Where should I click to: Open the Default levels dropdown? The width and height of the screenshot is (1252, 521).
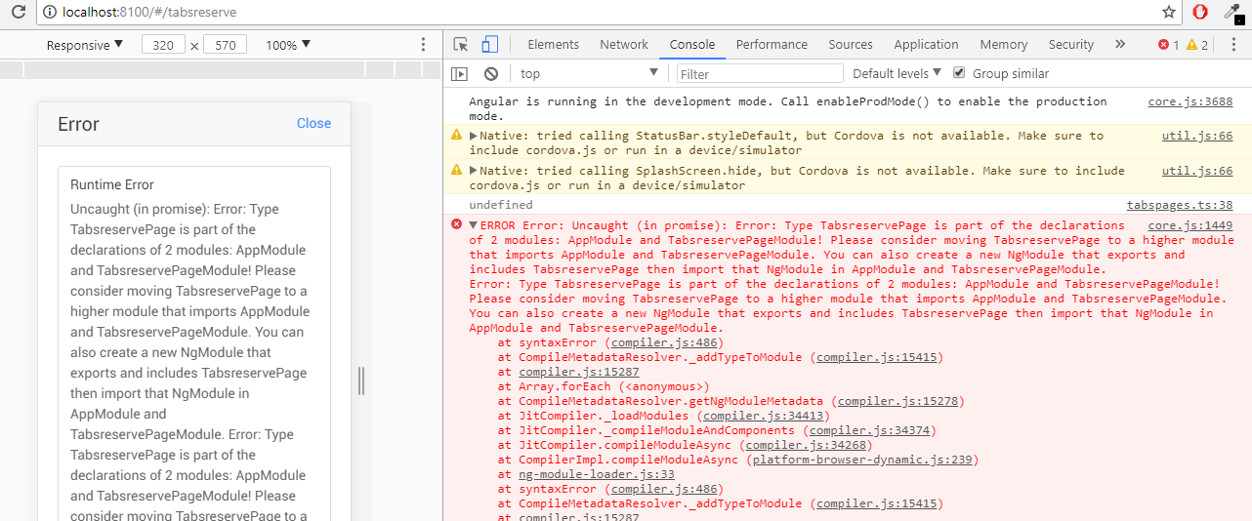[x=897, y=73]
